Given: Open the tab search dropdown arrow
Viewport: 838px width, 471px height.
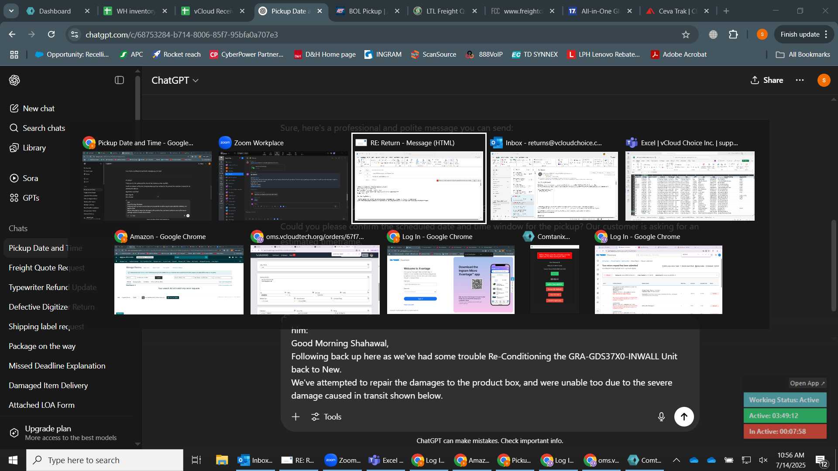Looking at the screenshot, I should (x=11, y=11).
